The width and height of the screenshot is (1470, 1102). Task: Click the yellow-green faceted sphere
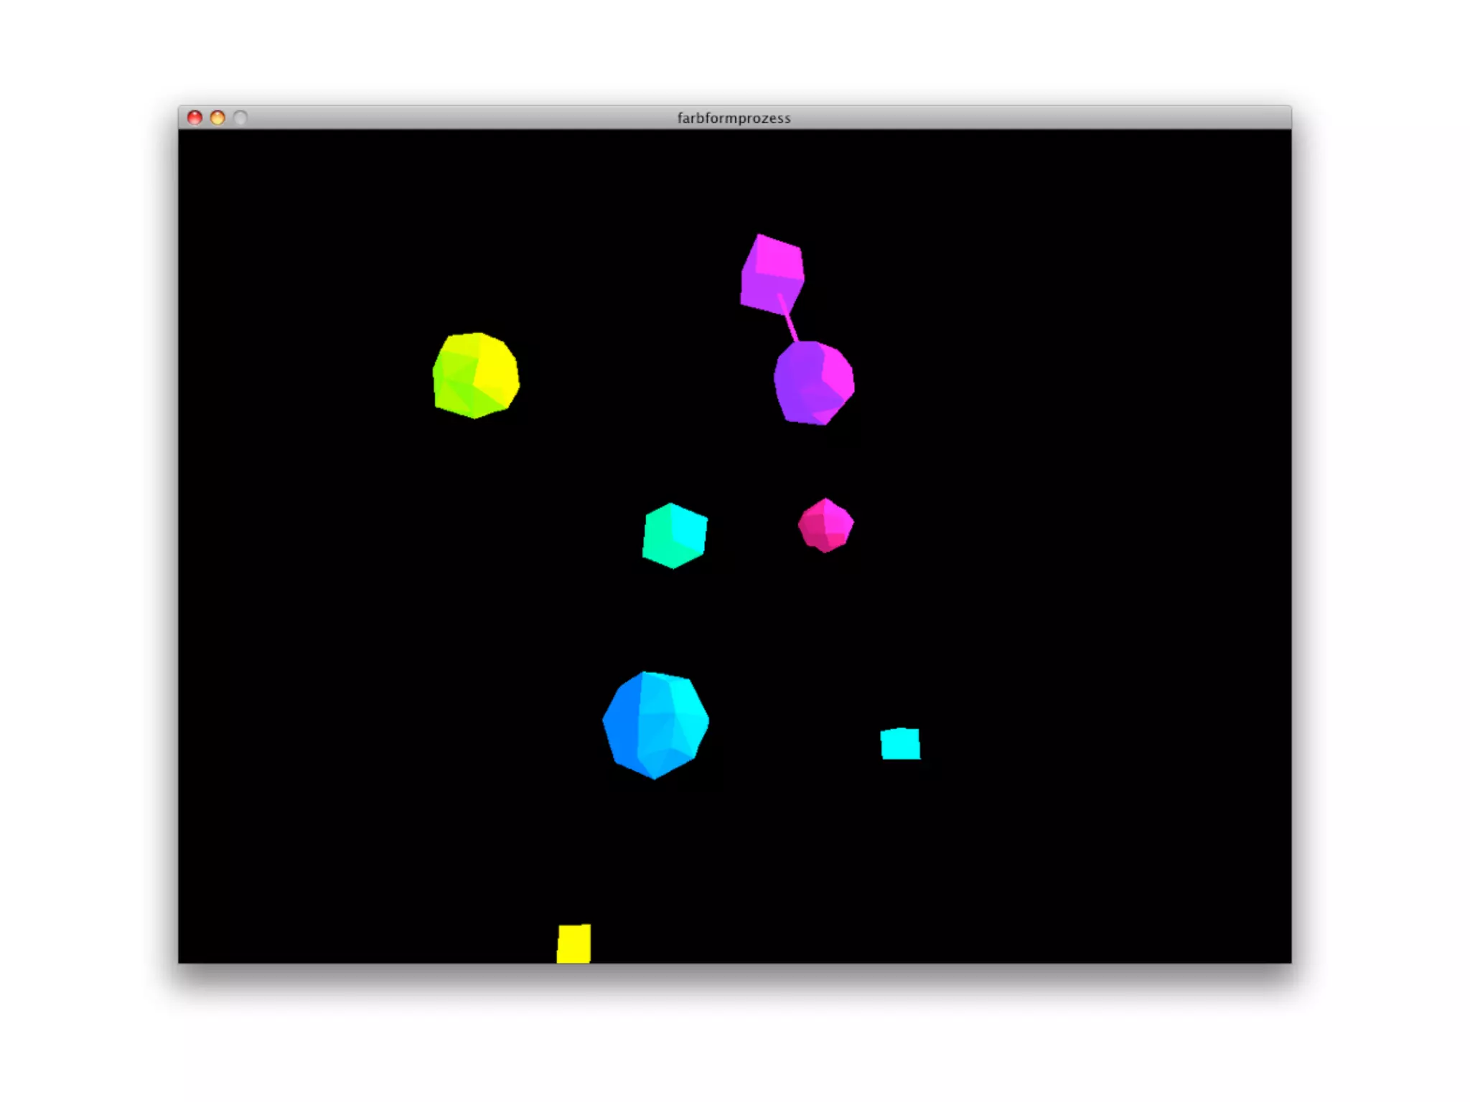pyautogui.click(x=475, y=375)
